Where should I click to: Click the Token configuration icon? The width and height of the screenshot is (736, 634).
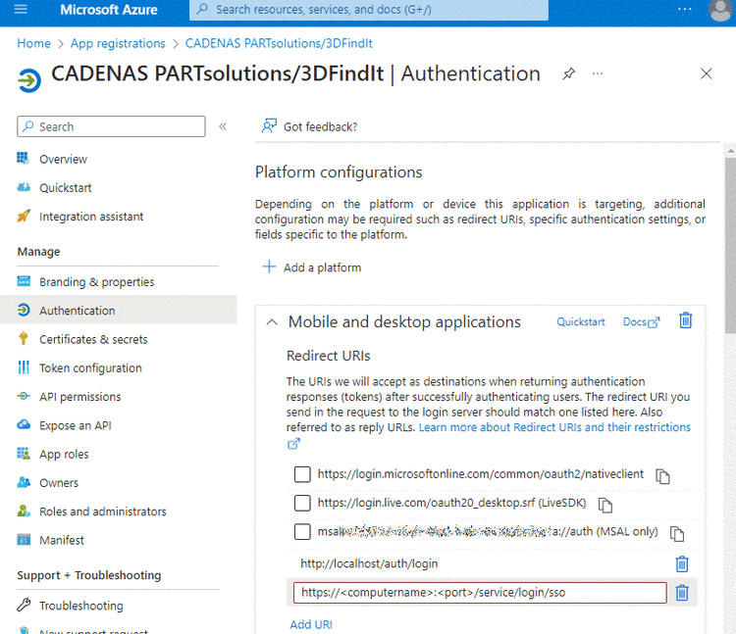24,367
